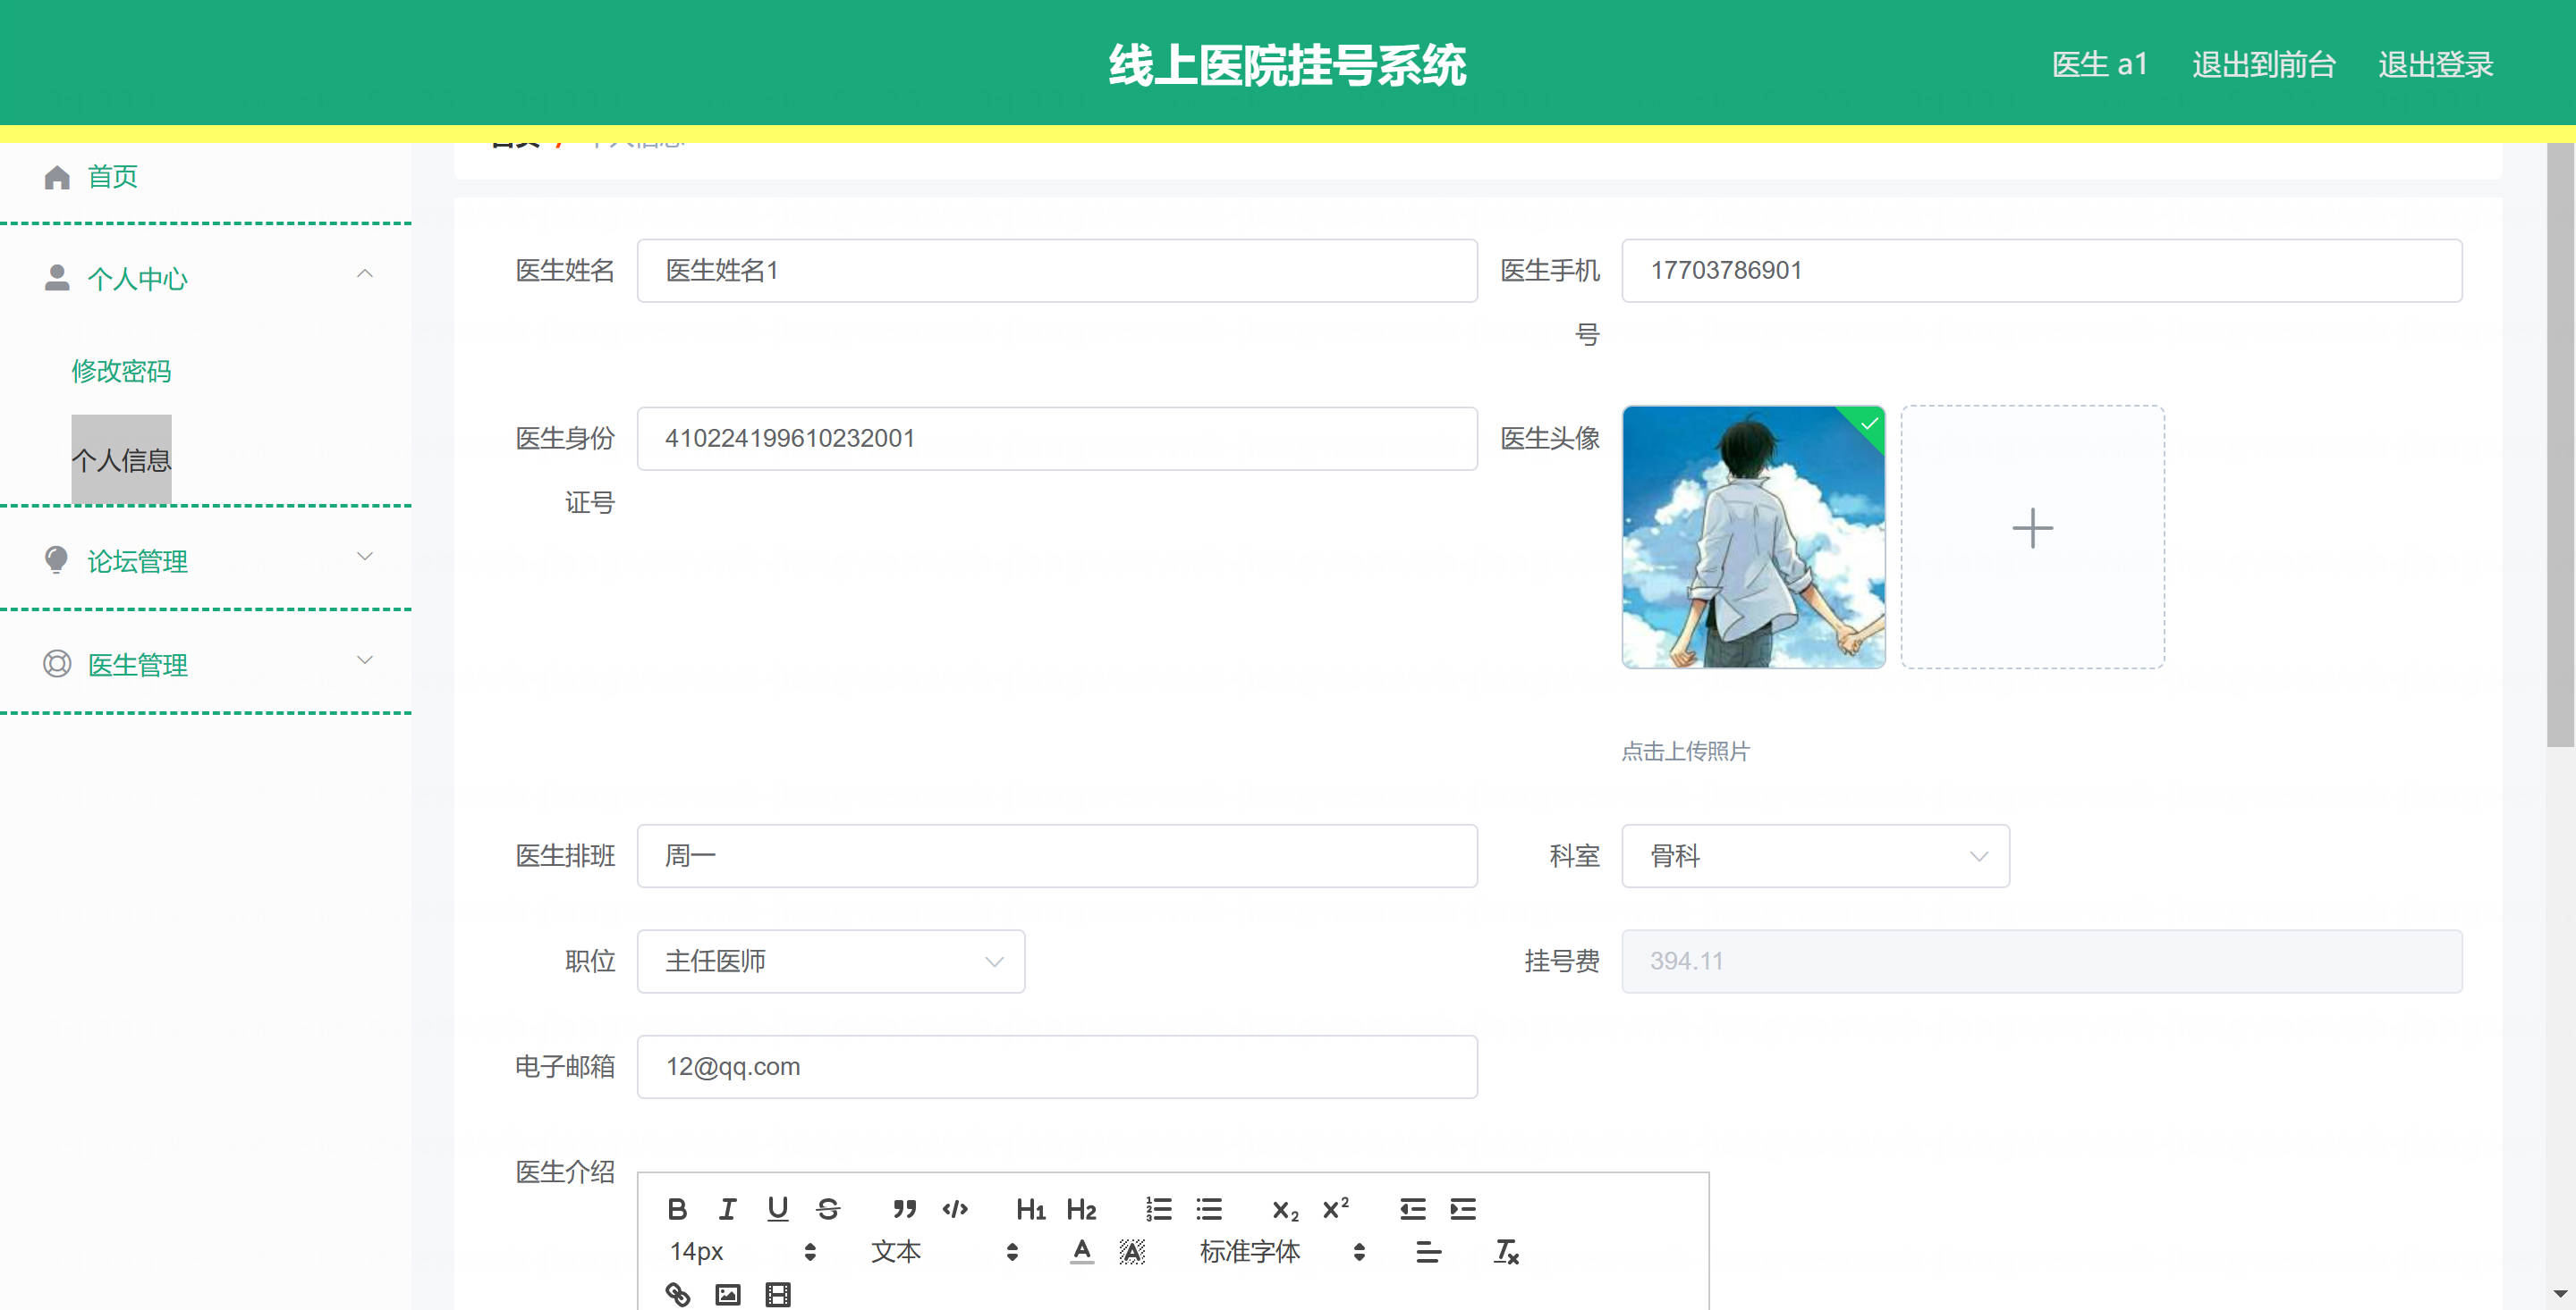Select 个人信息 submenu item
The width and height of the screenshot is (2576, 1310).
pyautogui.click(x=121, y=459)
